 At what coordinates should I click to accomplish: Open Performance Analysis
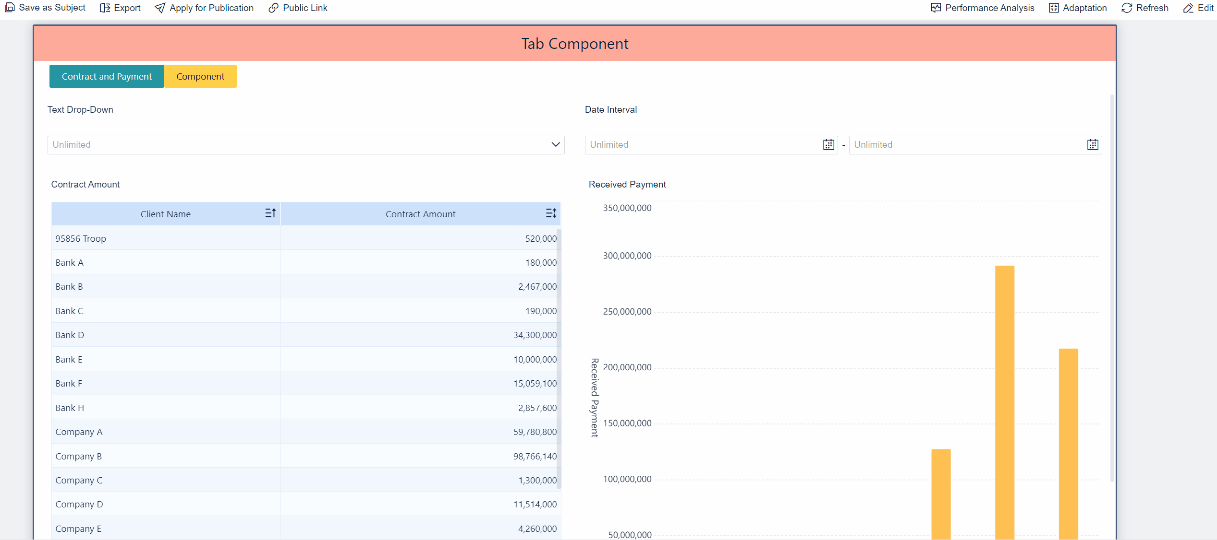tap(937, 8)
